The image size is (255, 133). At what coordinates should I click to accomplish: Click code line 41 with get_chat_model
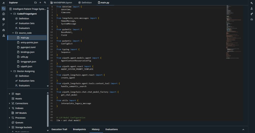point(68,120)
